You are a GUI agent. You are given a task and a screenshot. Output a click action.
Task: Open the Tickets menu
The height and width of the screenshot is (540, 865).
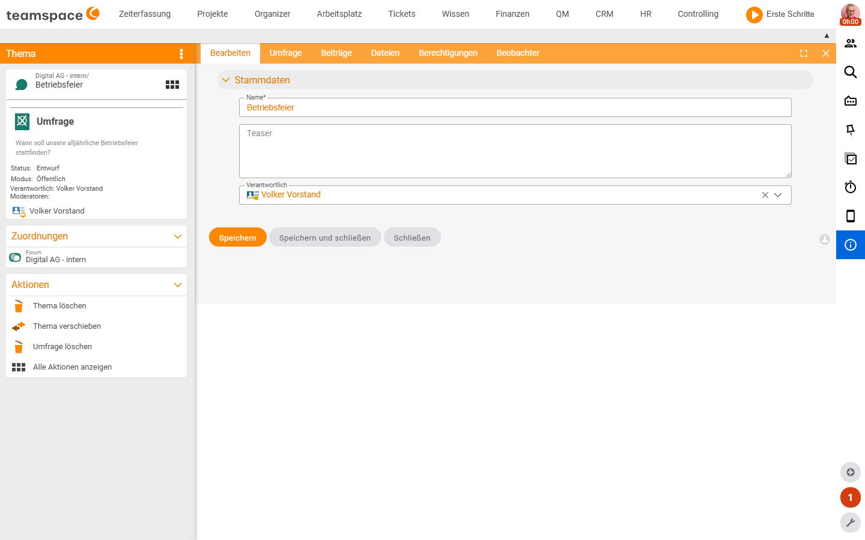(402, 14)
